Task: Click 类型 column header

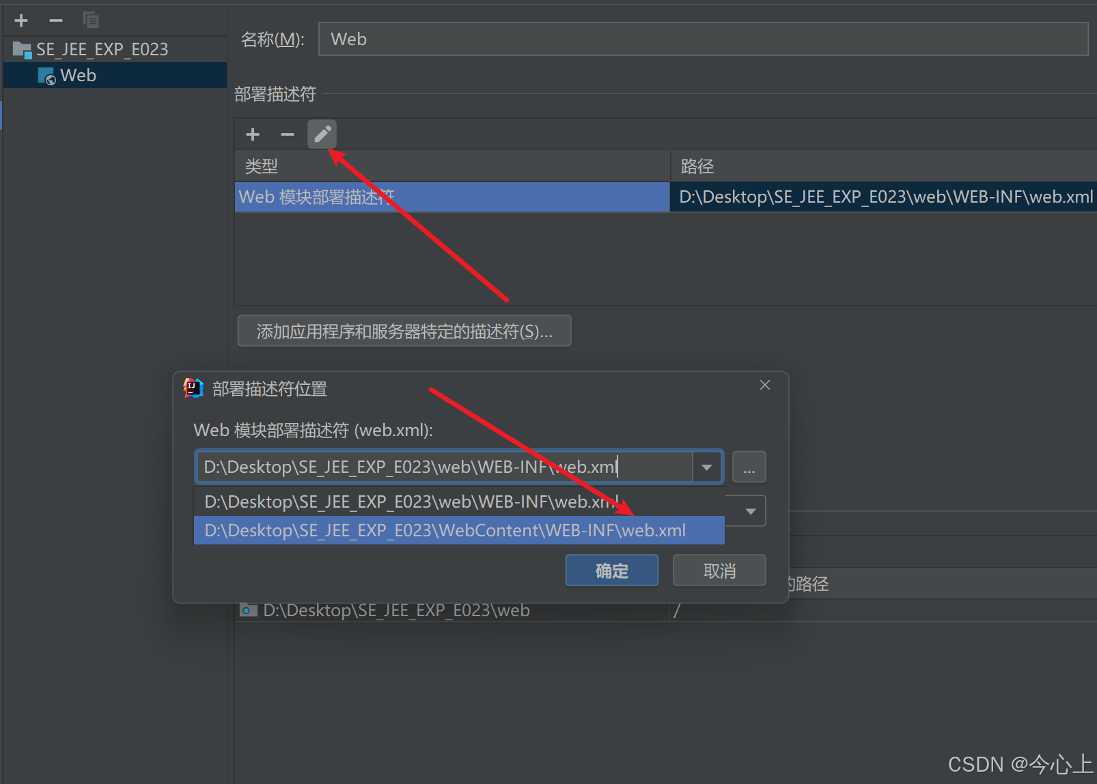Action: pyautogui.click(x=452, y=166)
